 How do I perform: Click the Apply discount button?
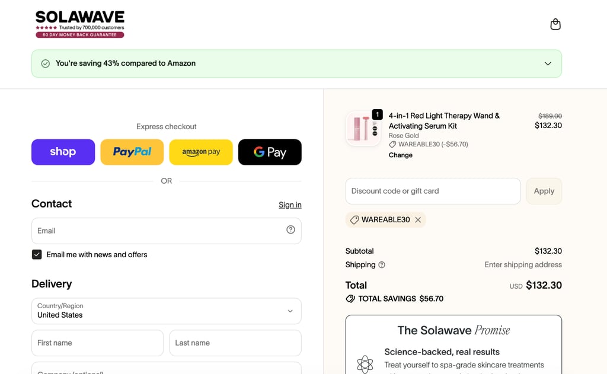pyautogui.click(x=544, y=191)
